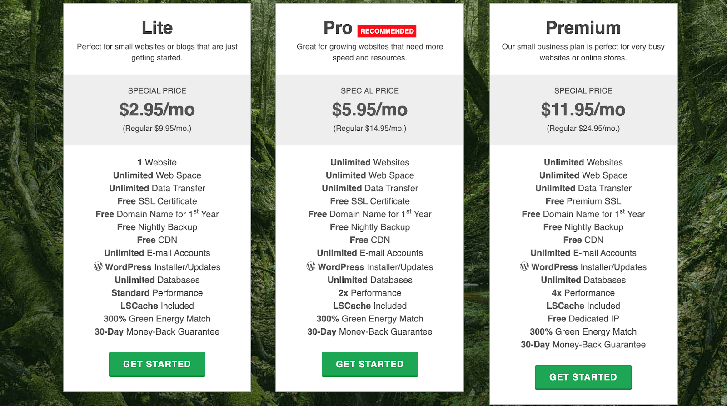The image size is (727, 406).
Task: Click the $2.95/mo special price
Action: (x=157, y=110)
